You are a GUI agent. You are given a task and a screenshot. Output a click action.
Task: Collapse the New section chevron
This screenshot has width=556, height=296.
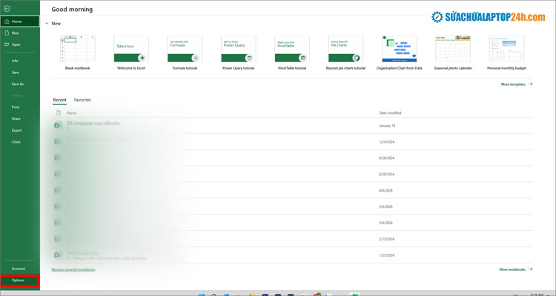point(47,24)
